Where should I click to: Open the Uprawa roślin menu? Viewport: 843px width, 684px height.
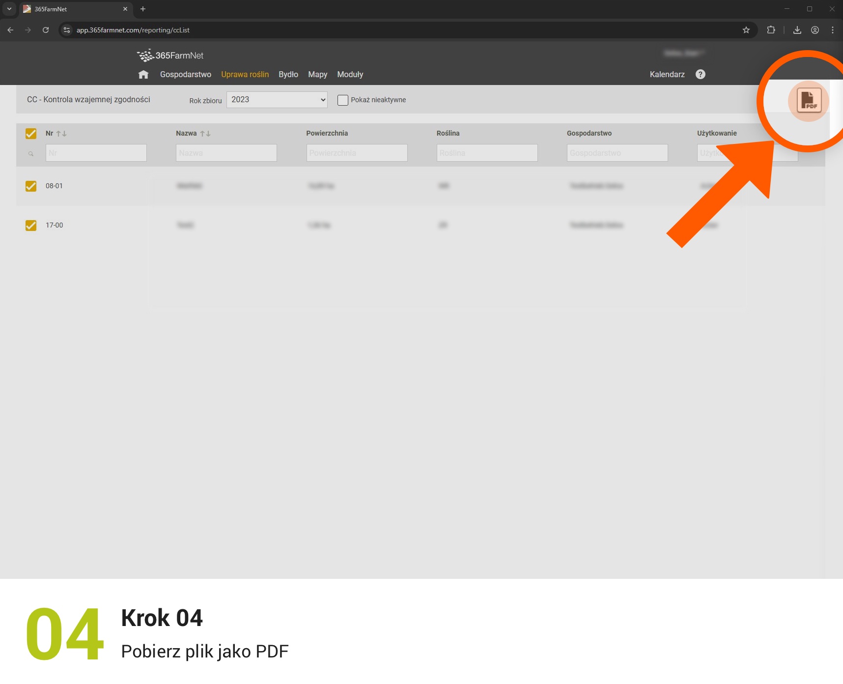tap(245, 75)
